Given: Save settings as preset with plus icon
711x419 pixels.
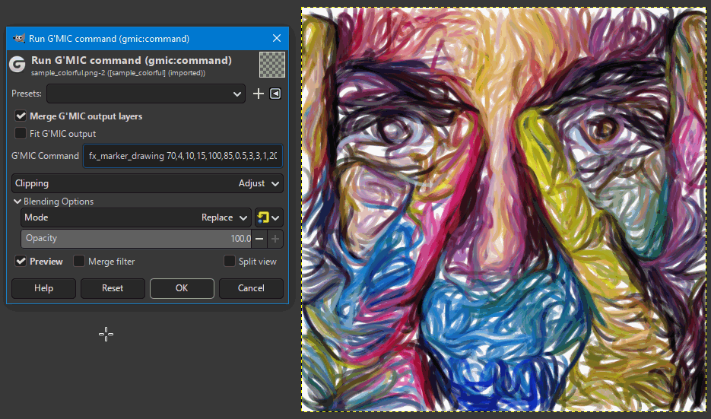Looking at the screenshot, I should (258, 94).
